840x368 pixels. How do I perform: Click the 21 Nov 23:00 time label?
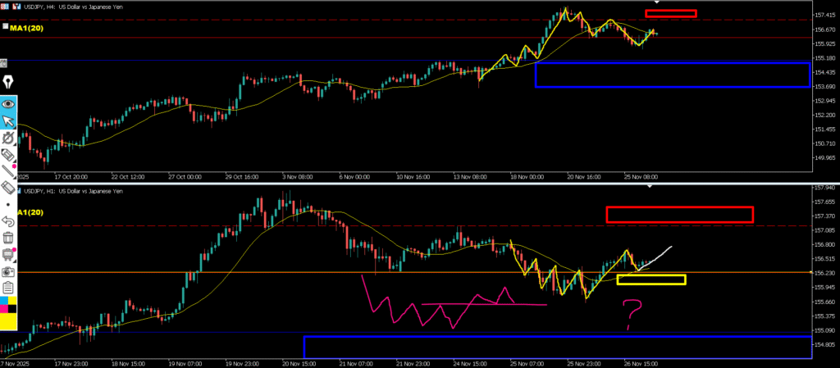(412, 362)
